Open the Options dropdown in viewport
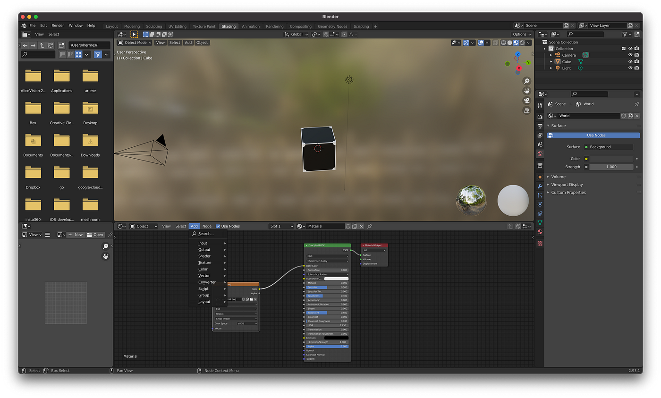This screenshot has height=398, width=661. click(522, 34)
